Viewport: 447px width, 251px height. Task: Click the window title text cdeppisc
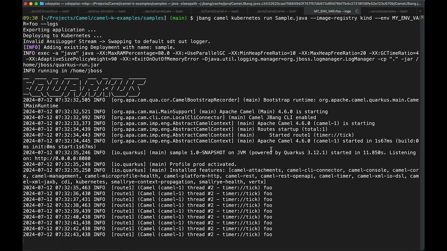click(53, 3)
